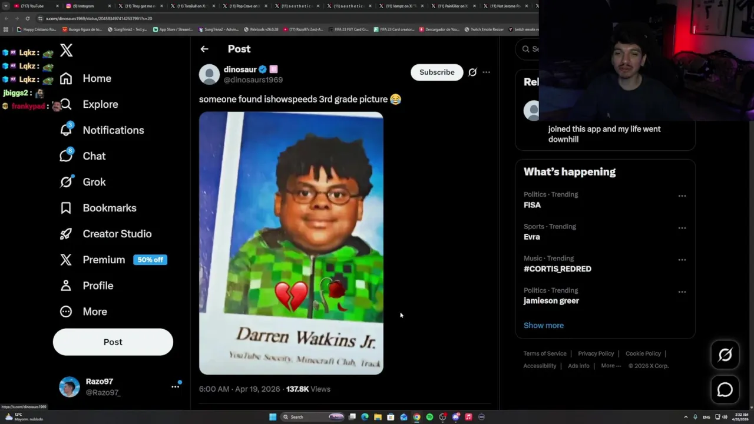Click Grok explain icon beside Subscribe

coord(472,72)
